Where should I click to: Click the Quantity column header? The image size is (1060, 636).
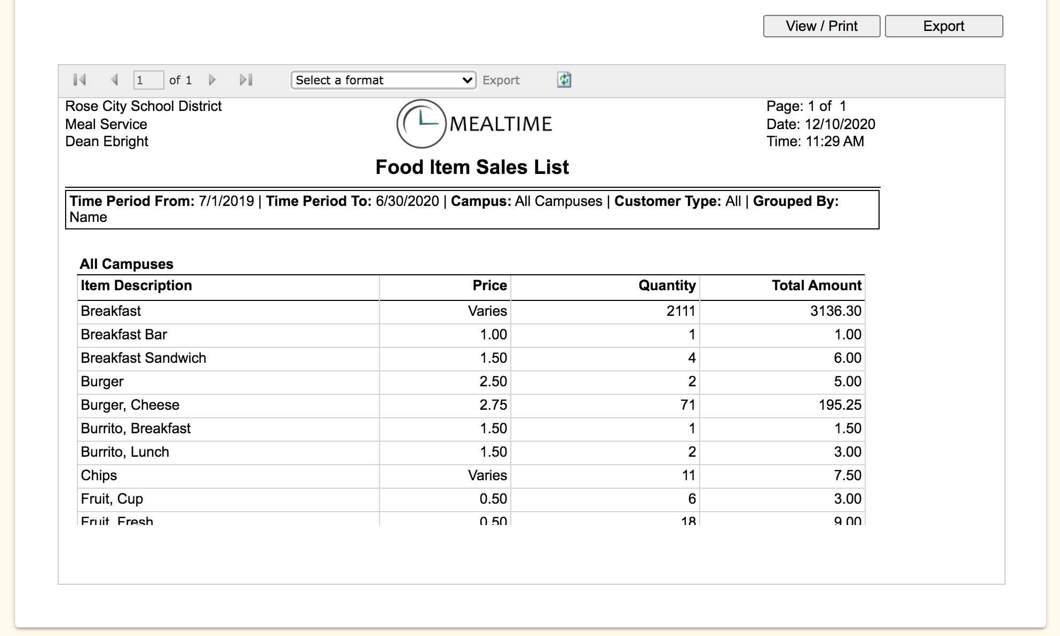667,286
